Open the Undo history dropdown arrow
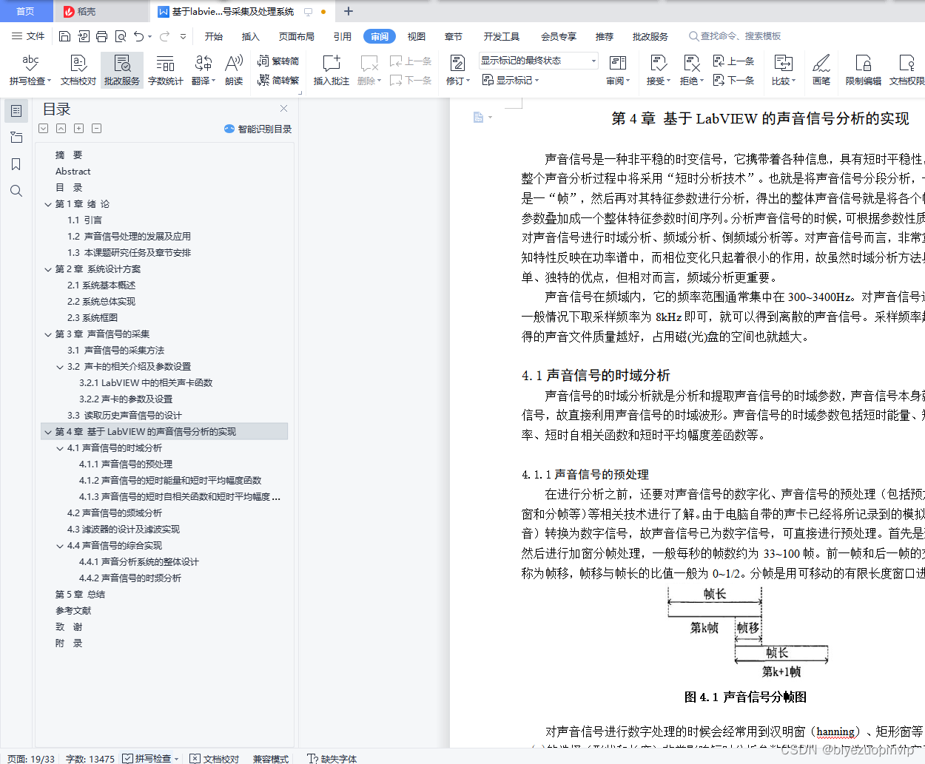 pos(150,36)
